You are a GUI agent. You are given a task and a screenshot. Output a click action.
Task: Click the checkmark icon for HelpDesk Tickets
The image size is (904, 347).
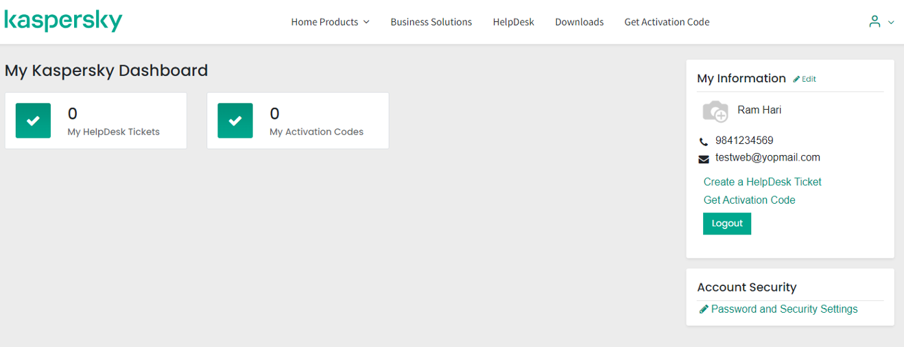pos(33,121)
